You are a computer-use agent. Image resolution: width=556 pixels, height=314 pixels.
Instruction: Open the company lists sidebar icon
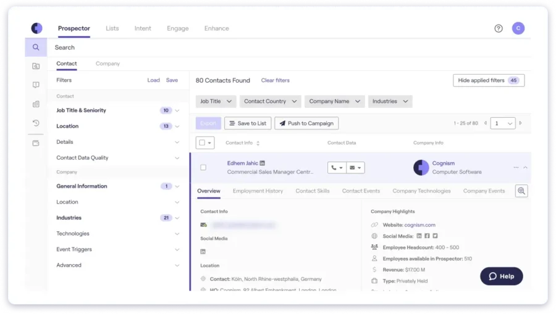pos(36,104)
